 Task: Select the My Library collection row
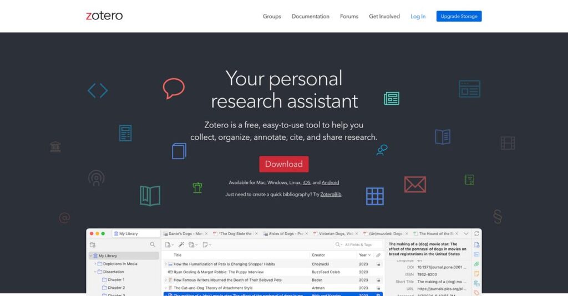[124, 256]
